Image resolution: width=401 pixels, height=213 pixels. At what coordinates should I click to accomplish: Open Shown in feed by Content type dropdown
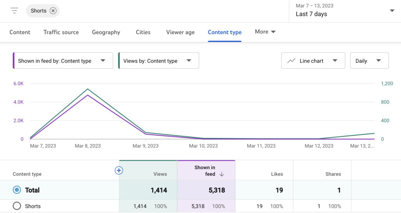pyautogui.click(x=63, y=61)
